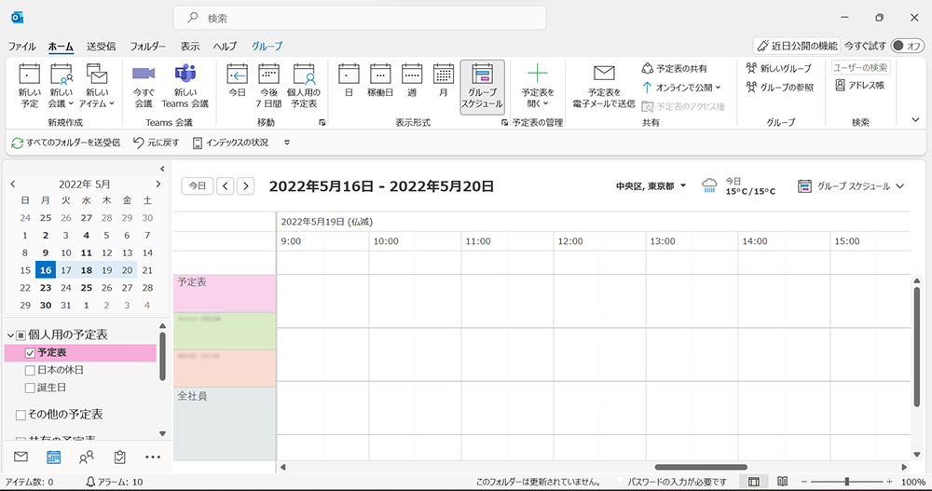Viewport: 932px width, 491px height.
Task: Open 予定表を電子メールで送信 envelope icon
Action: coord(604,75)
